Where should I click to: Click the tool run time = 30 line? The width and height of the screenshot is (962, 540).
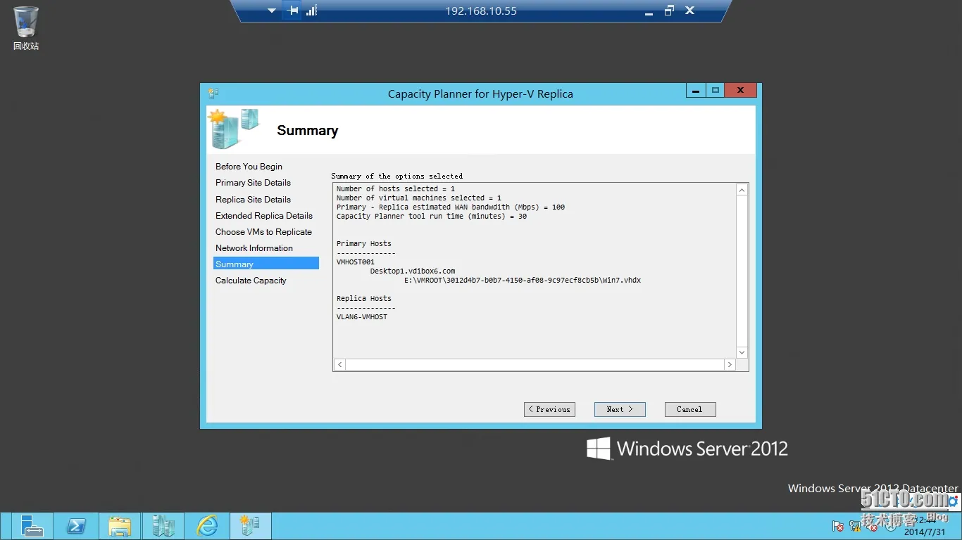point(432,217)
